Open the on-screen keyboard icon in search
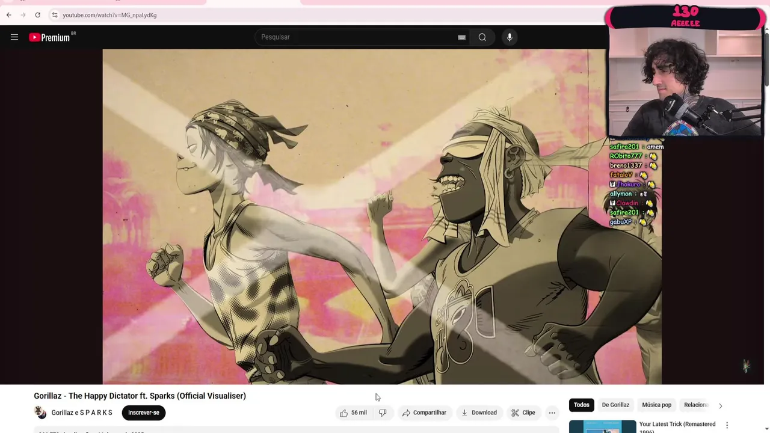This screenshot has width=770, height=433. coord(461,37)
